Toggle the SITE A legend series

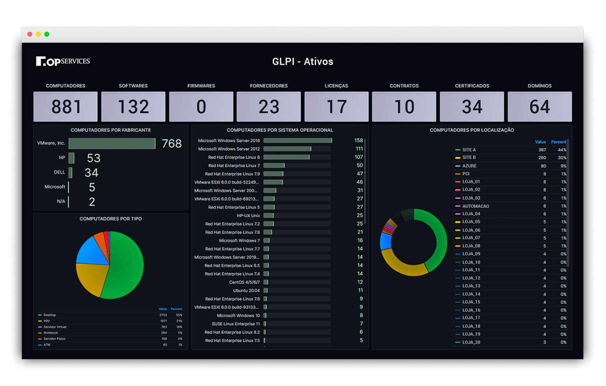[x=469, y=150]
